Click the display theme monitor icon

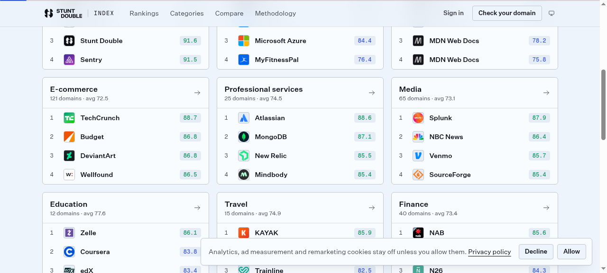pos(552,13)
